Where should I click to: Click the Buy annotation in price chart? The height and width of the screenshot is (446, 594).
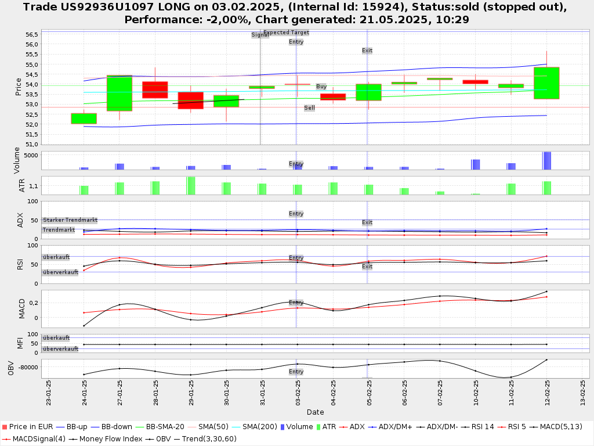coord(321,87)
